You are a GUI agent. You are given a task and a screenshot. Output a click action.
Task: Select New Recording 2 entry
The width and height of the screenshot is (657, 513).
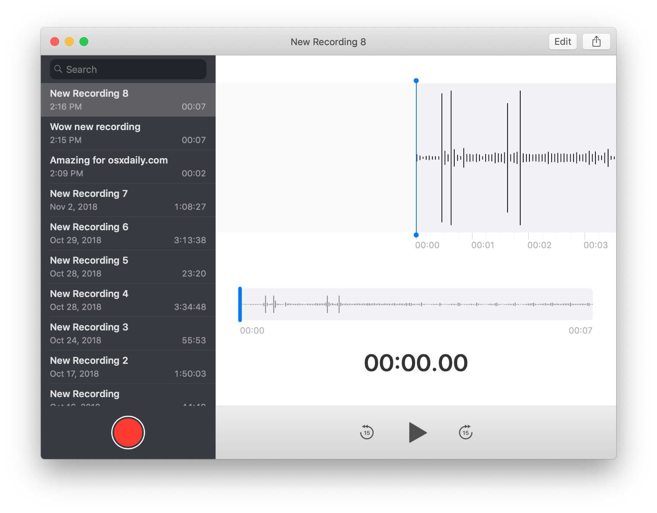point(128,367)
